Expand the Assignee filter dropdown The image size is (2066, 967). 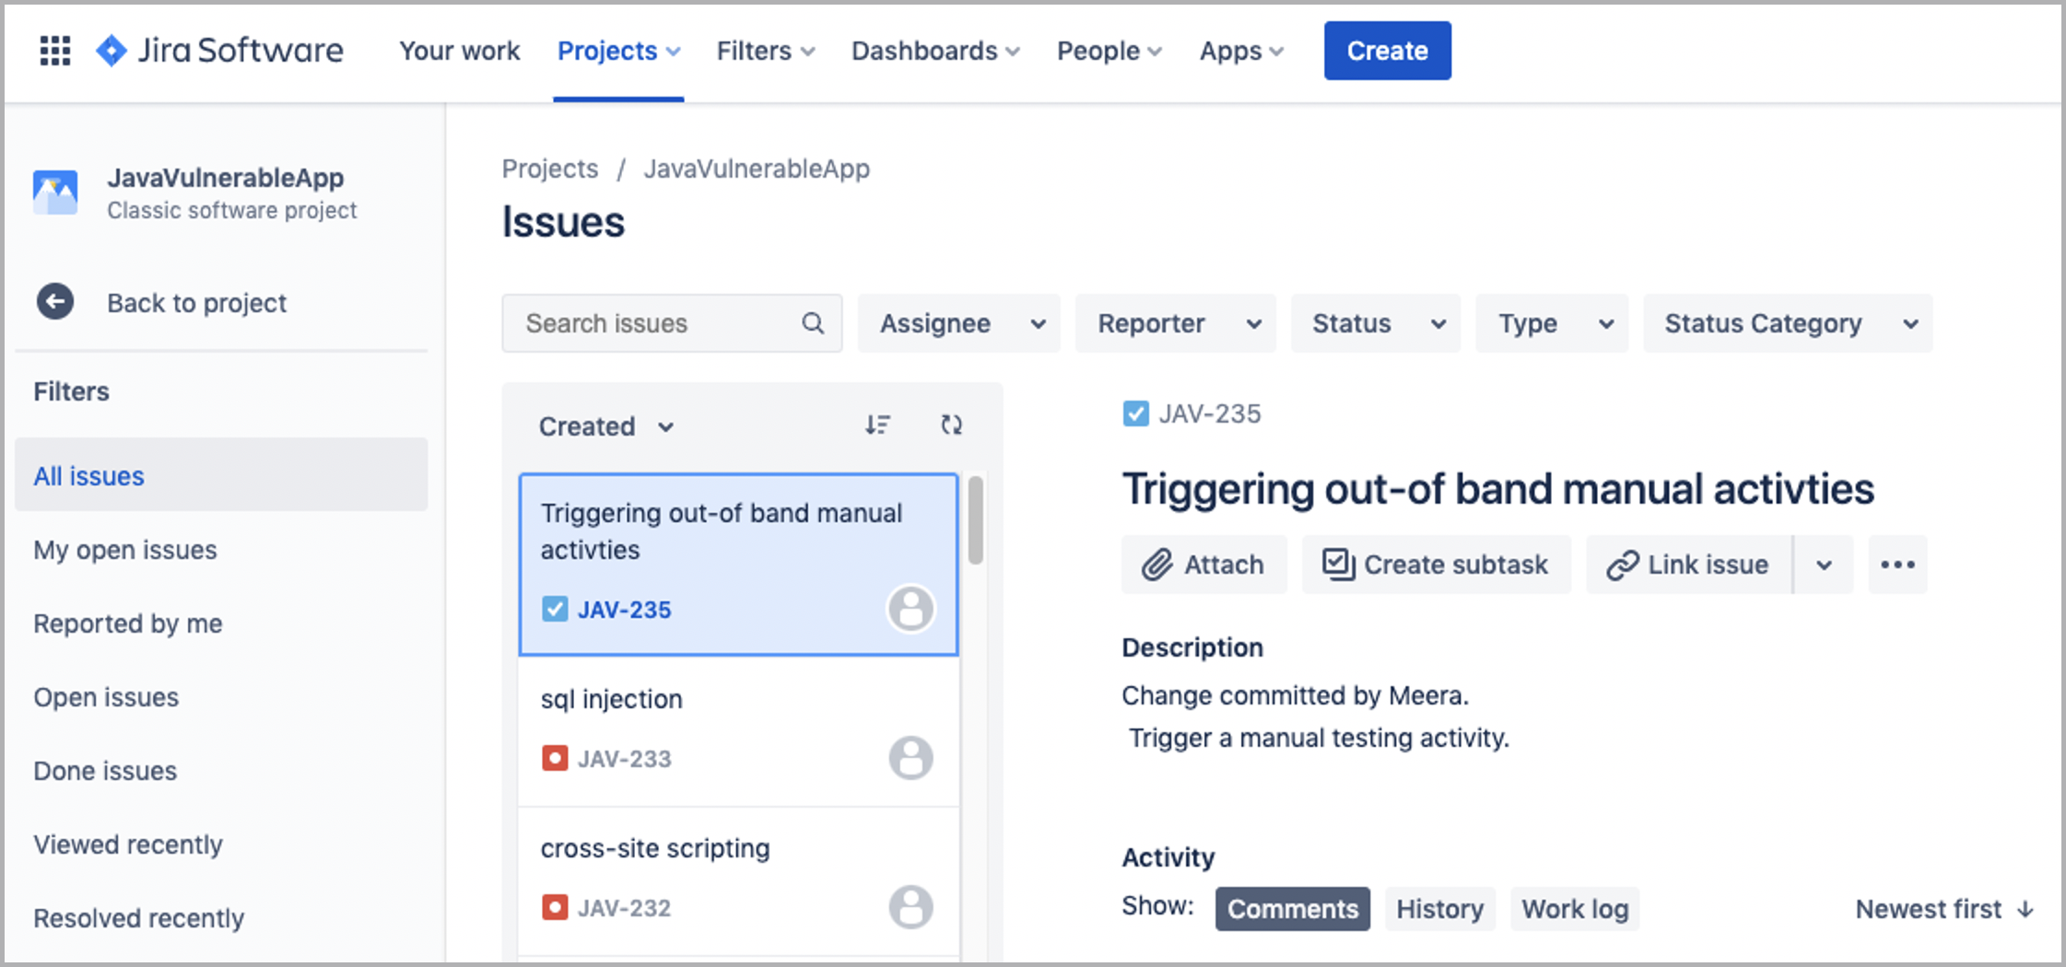(959, 323)
